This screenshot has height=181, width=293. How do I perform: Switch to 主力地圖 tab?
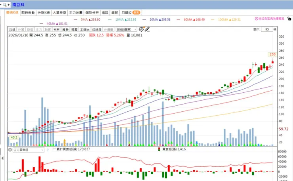click(x=76, y=13)
